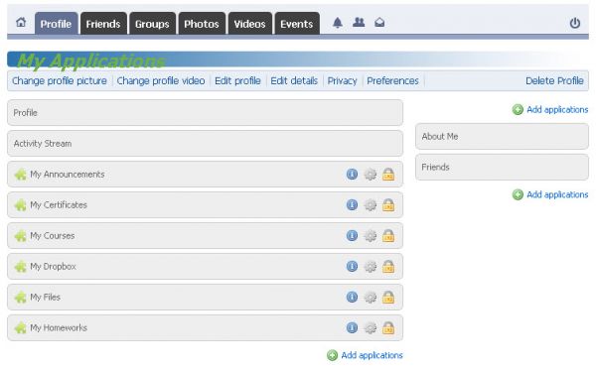Open the Groups tab
Image resolution: width=596 pixels, height=371 pixels.
[x=152, y=24]
